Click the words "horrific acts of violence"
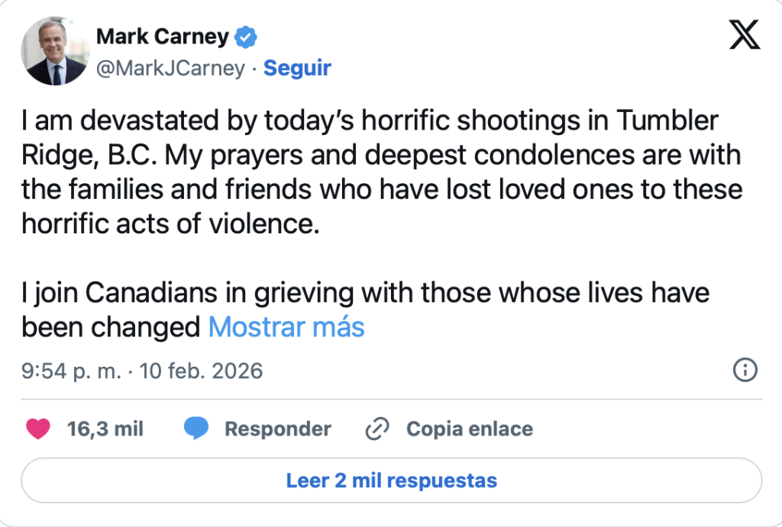 (169, 224)
